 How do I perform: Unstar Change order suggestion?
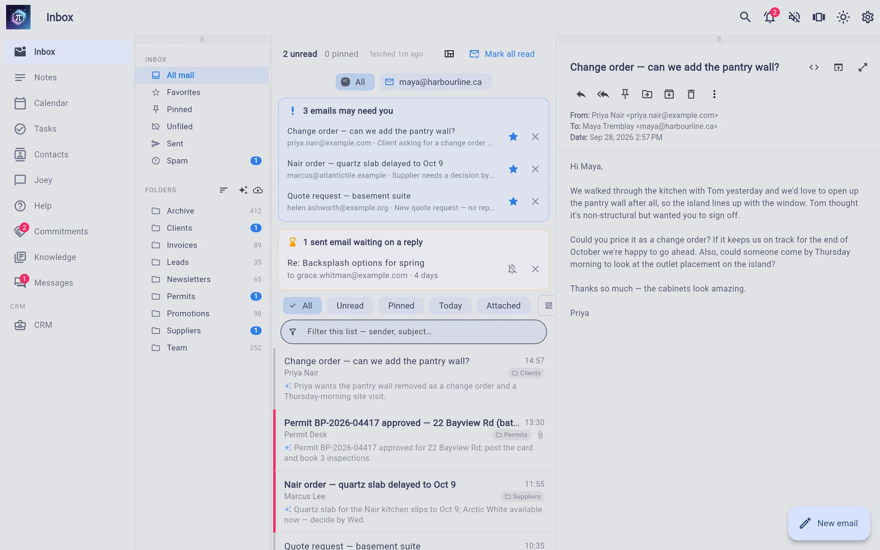pyautogui.click(x=513, y=137)
